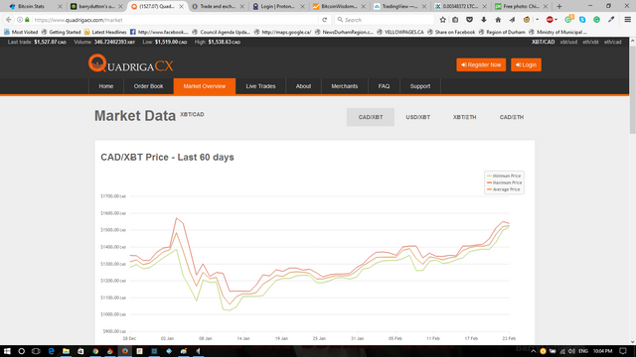Click the quadrigacx.com address bar
This screenshot has height=357, width=636.
tap(175, 20)
